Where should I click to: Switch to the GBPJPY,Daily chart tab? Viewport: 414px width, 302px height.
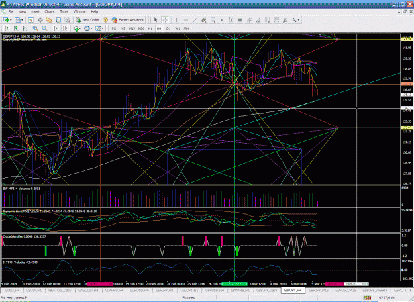coord(267,290)
